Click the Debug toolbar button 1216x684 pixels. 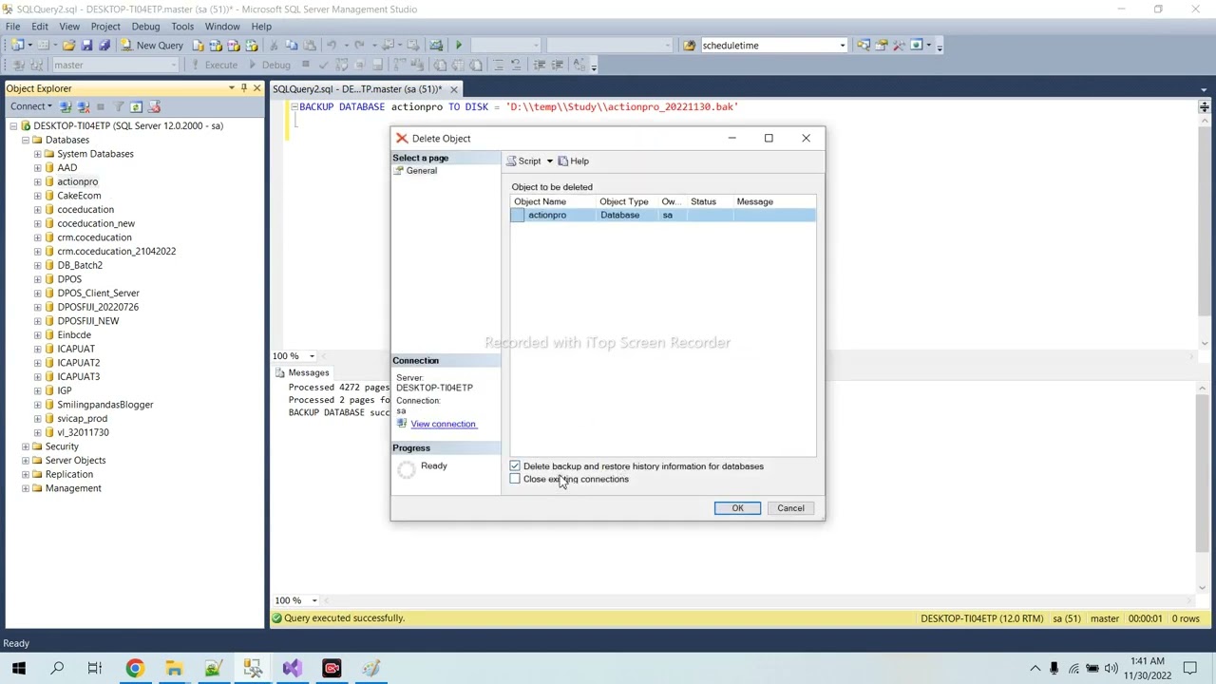[x=269, y=65]
